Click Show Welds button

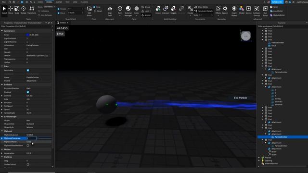201,7
